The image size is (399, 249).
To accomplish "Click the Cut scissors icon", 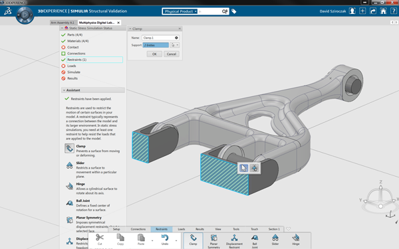I will (x=100, y=238).
